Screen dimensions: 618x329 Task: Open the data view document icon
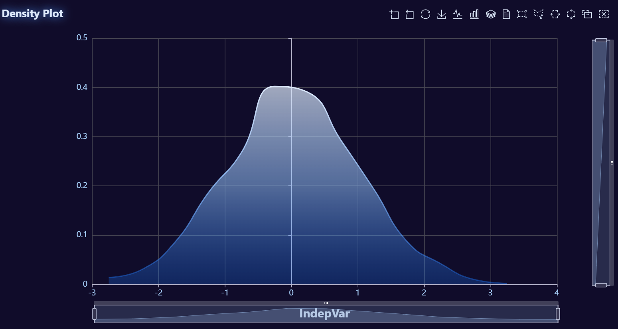click(506, 14)
